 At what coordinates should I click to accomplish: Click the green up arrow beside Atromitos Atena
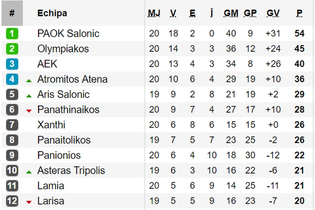coord(29,80)
